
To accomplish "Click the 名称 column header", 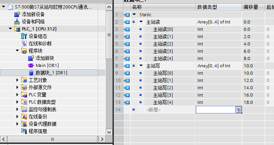I will [x=163, y=7].
